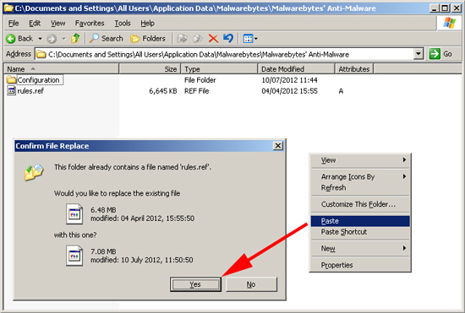The width and height of the screenshot is (465, 313).
Task: Open the Tools menu
Action: point(123,23)
